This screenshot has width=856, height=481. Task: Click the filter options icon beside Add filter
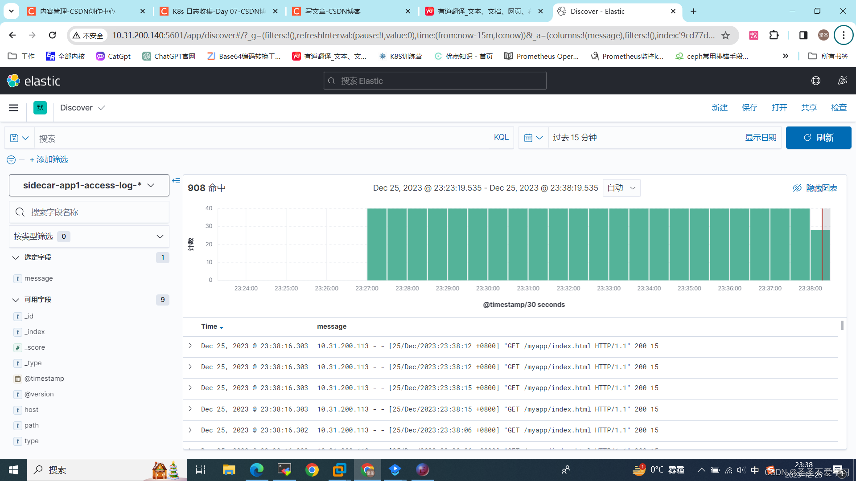coord(11,159)
